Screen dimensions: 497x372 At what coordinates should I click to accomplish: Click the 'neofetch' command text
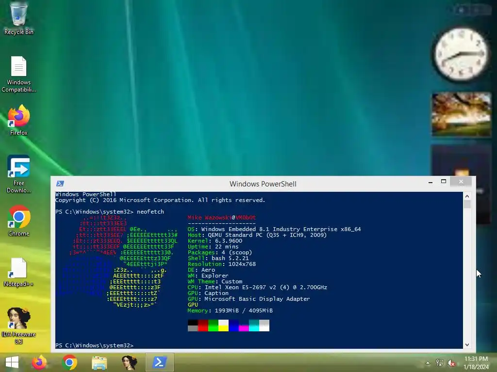coord(150,212)
